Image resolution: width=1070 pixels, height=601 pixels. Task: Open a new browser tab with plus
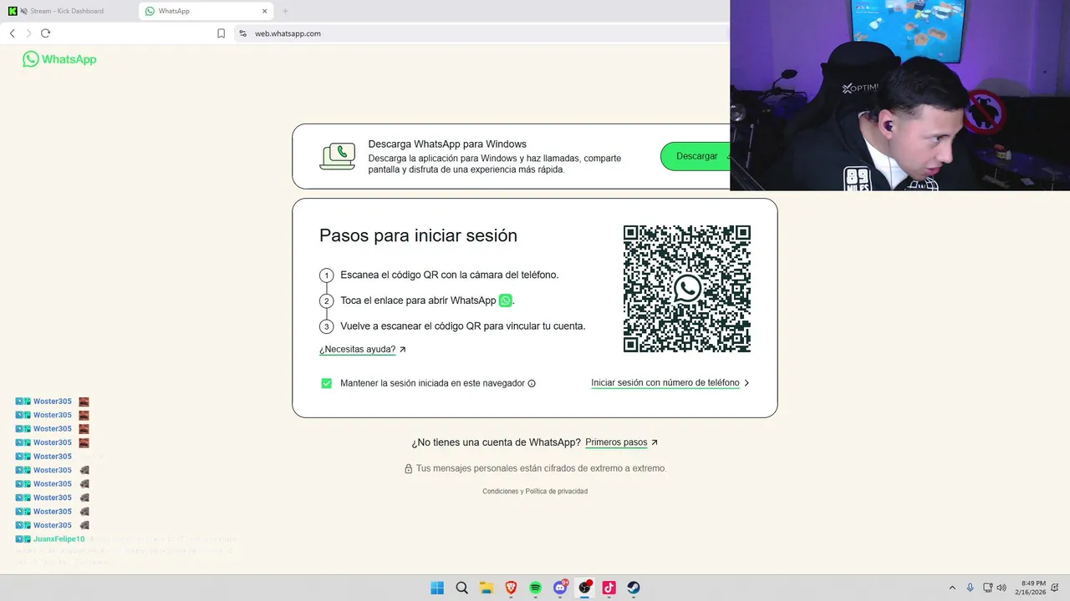[x=285, y=11]
